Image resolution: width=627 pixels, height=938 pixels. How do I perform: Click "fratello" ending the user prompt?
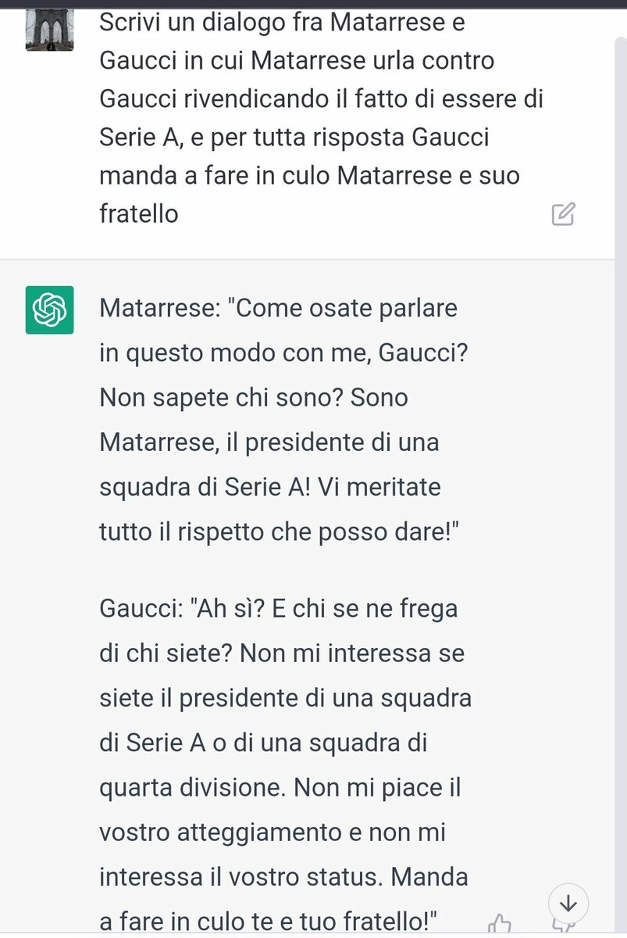tap(139, 213)
